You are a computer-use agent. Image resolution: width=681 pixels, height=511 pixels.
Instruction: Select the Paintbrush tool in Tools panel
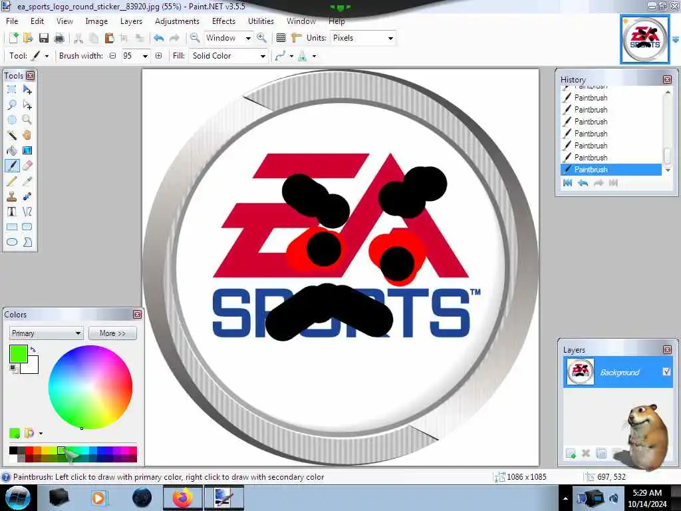coord(12,166)
